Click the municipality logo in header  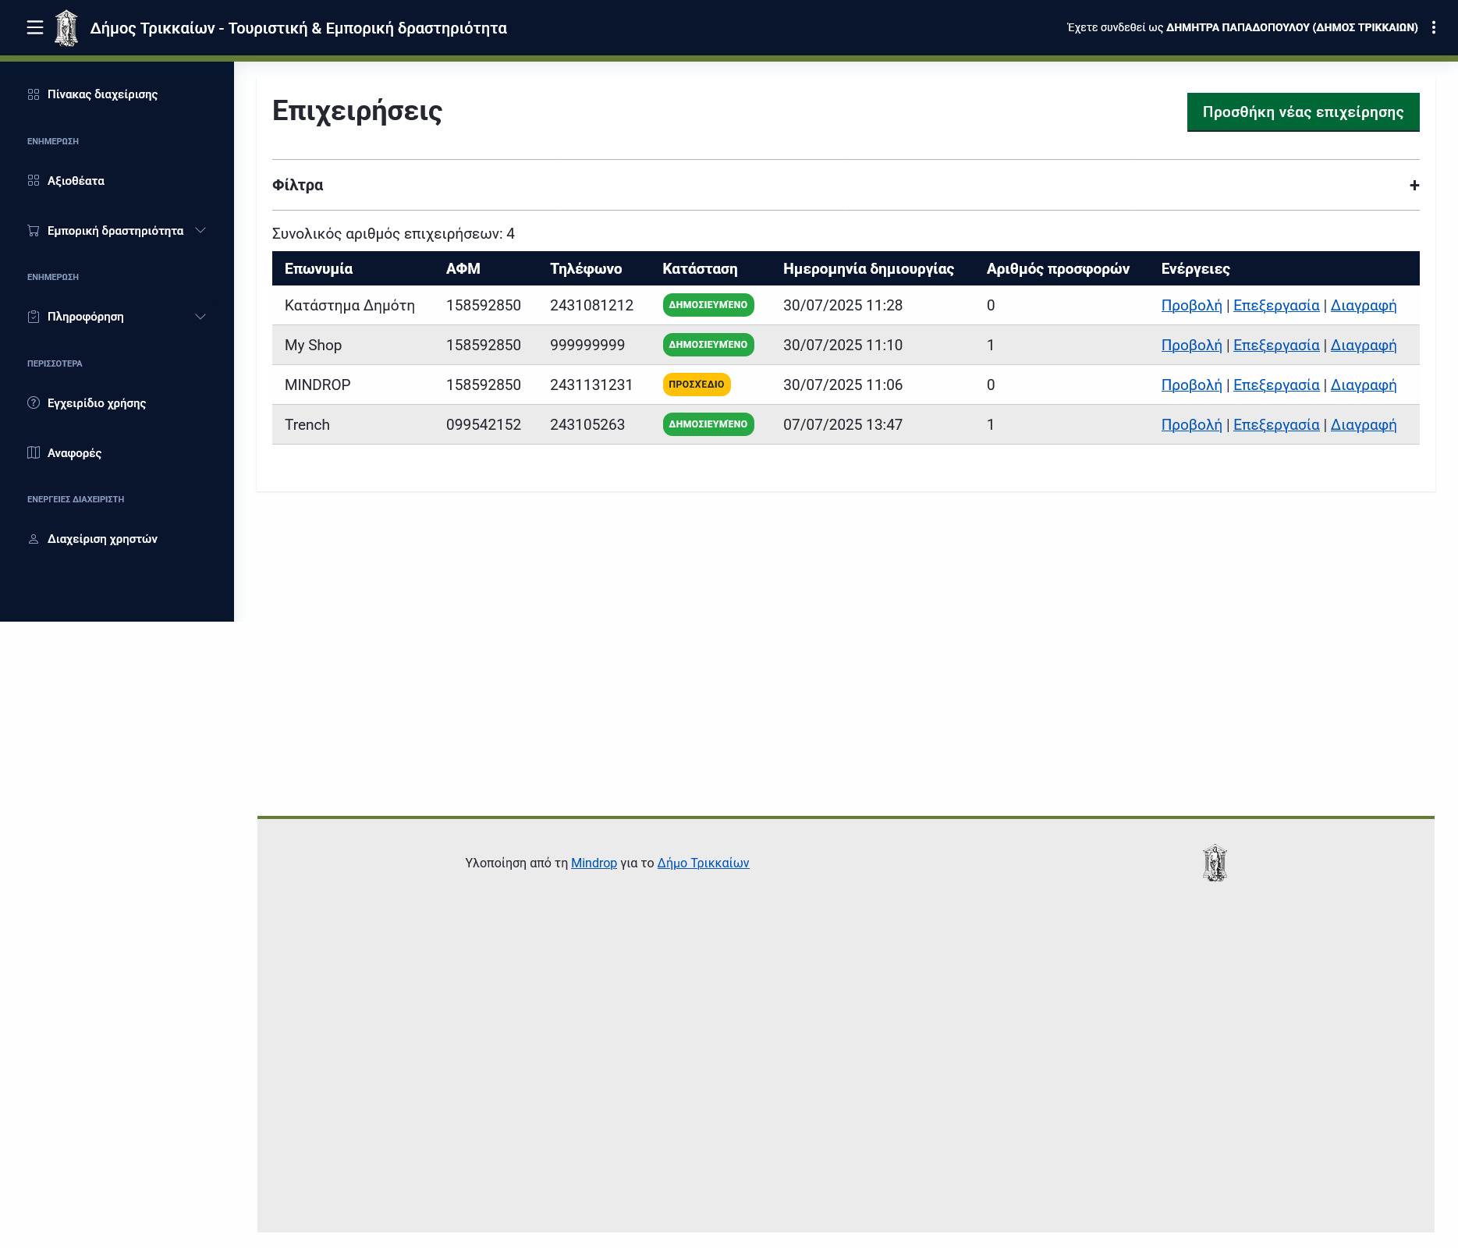(x=66, y=28)
